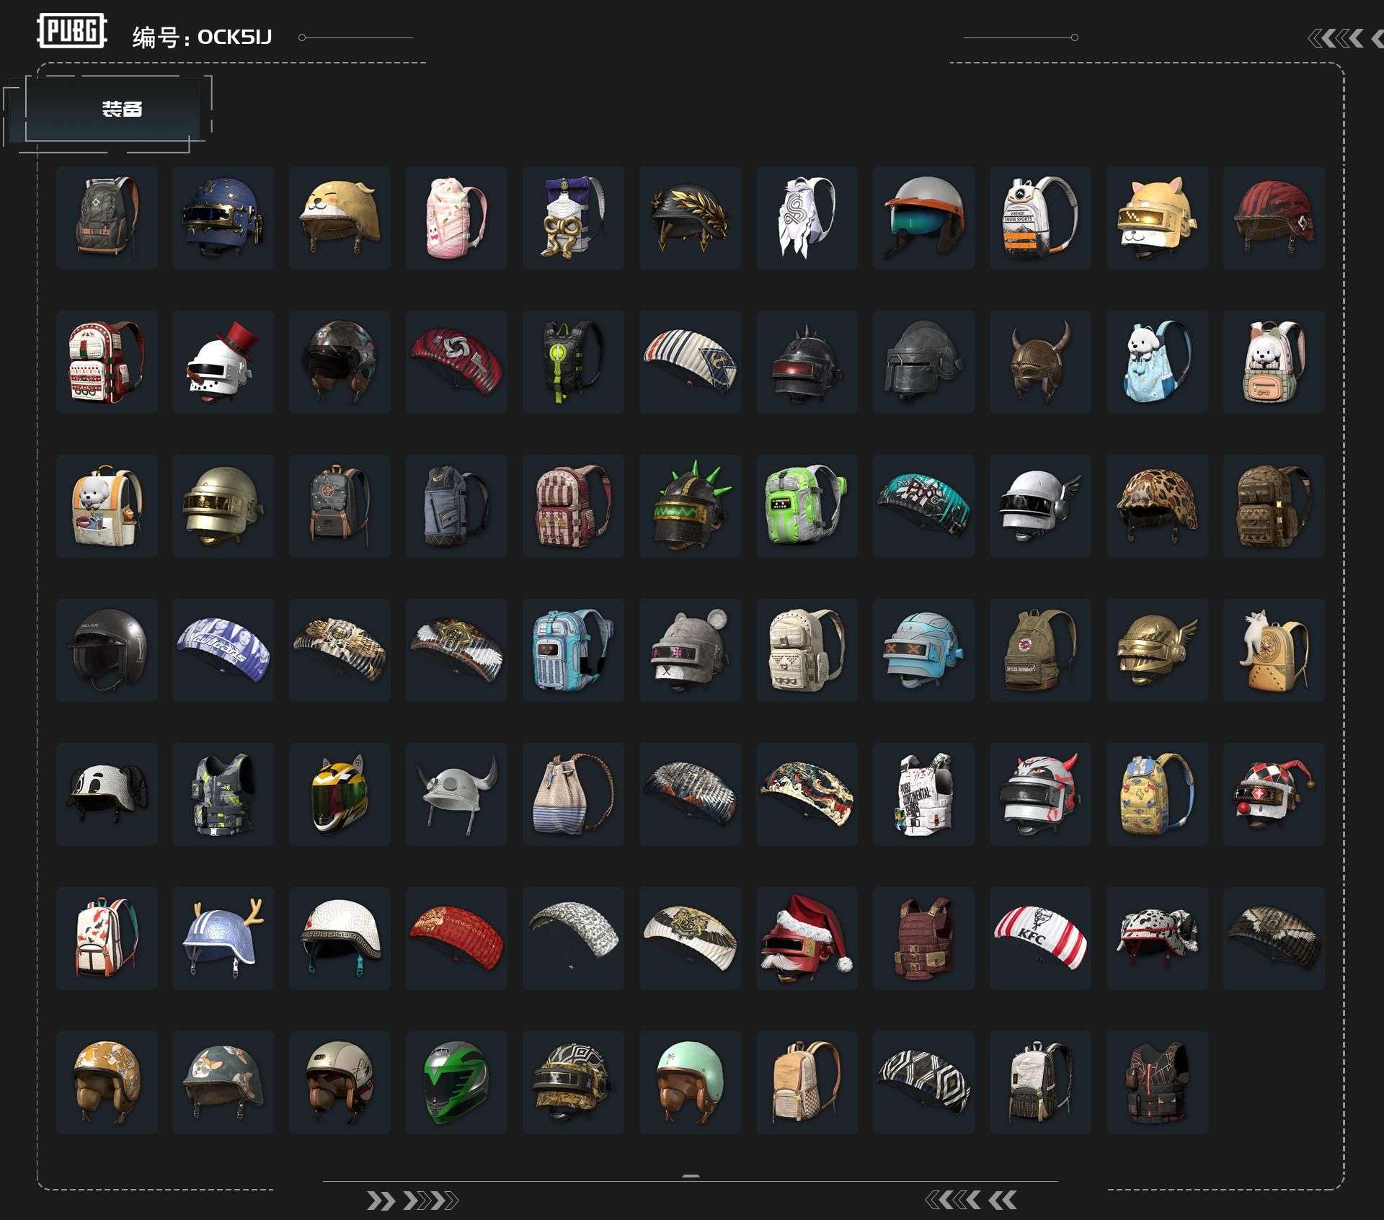Select the purple-blue printed parachute
The image size is (1384, 1220).
click(x=223, y=650)
